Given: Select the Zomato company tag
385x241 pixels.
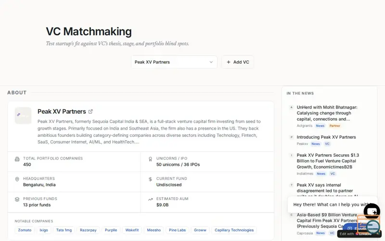Looking at the screenshot, I should pos(25,230).
